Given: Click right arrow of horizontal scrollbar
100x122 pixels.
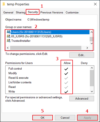Looking at the screenshot, I should [x=87, y=48].
